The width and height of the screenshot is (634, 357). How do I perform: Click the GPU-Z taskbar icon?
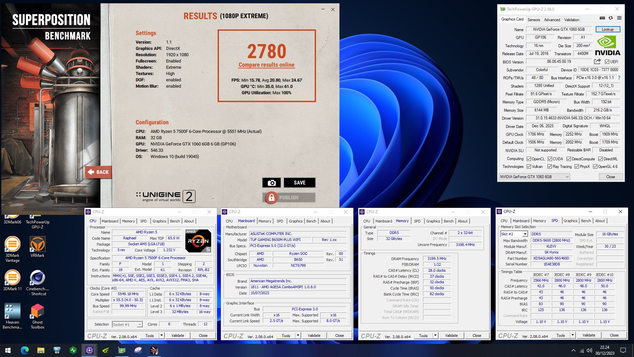click(122, 350)
